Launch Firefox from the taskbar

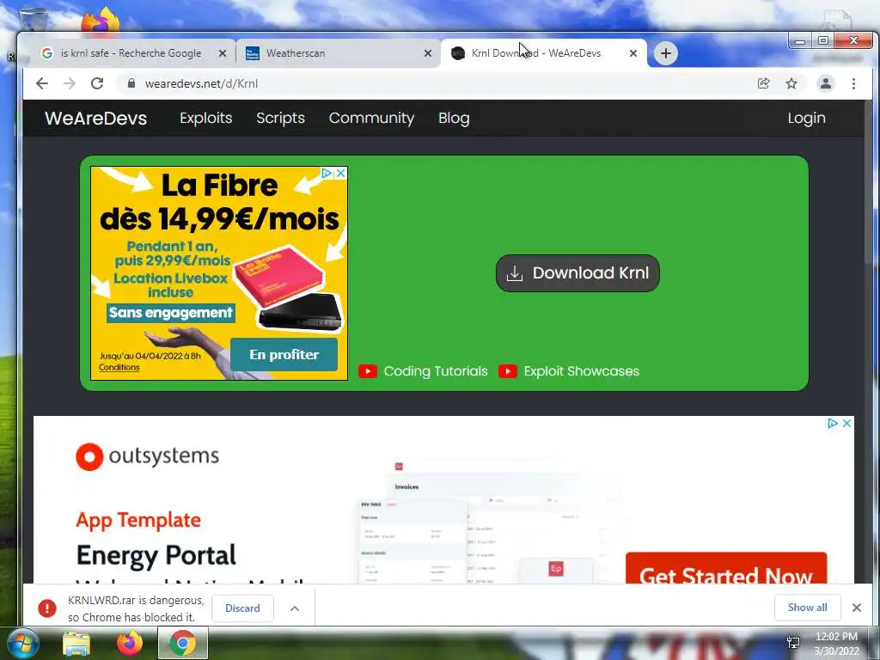(x=130, y=643)
